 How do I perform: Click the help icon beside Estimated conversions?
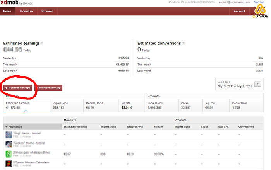point(183,43)
